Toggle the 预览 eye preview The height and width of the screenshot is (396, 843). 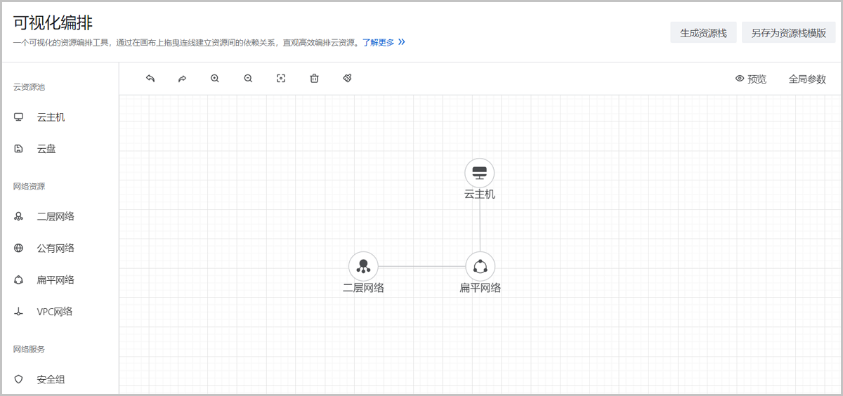click(x=750, y=79)
